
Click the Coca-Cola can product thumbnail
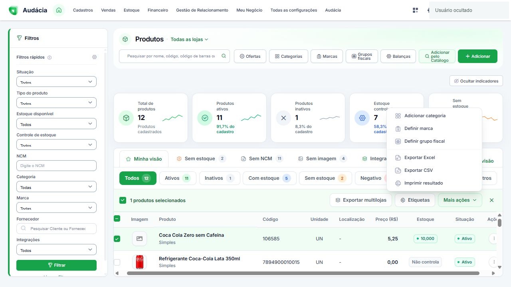coord(139,262)
